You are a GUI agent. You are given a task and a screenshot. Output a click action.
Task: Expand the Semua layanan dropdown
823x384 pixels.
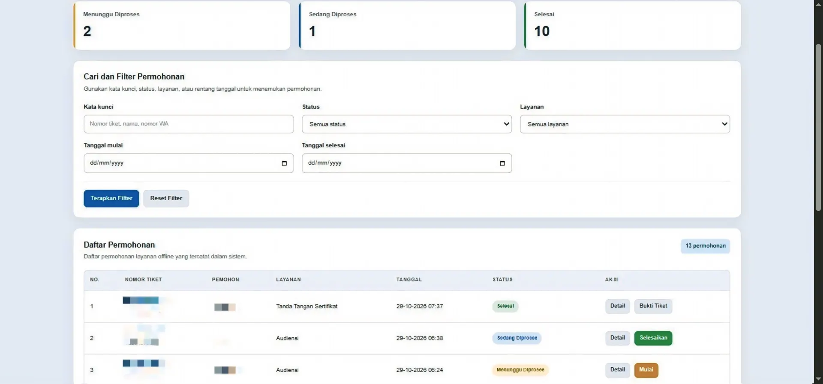[x=625, y=124]
